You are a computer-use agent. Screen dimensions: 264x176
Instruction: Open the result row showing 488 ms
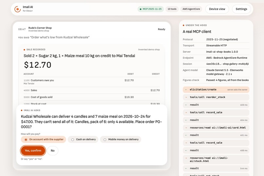coord(216,150)
